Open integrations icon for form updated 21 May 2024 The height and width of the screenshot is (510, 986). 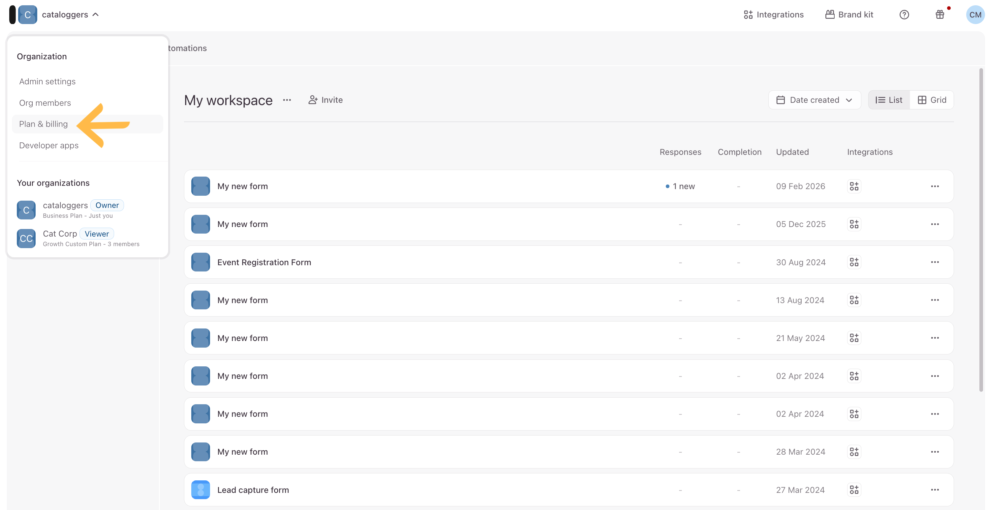[854, 338]
